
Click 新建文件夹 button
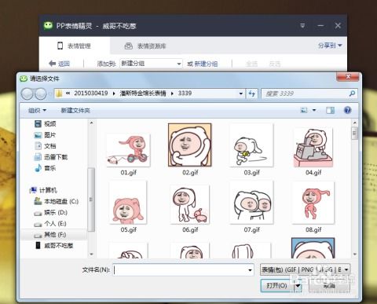[75, 111]
